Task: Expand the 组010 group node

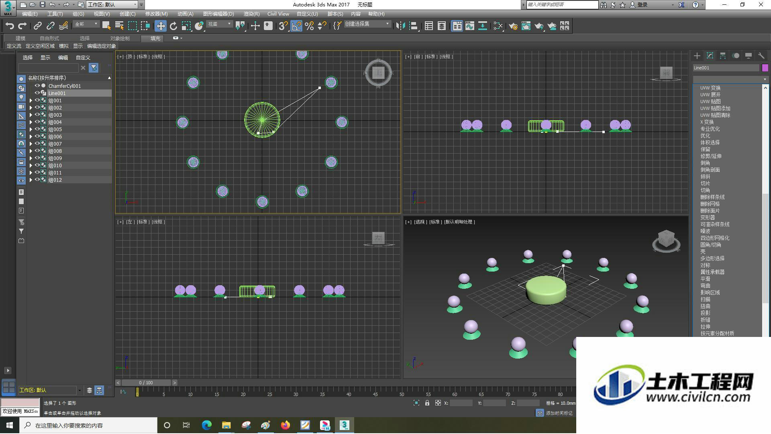Action: [31, 166]
